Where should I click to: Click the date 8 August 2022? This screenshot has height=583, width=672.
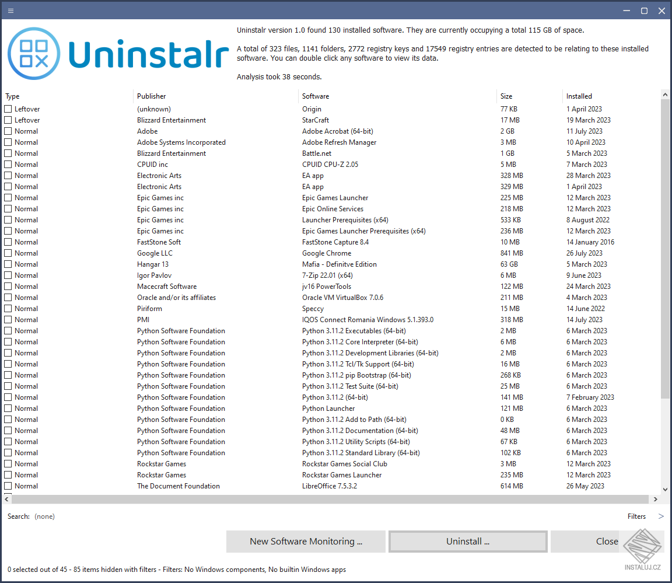coord(587,220)
